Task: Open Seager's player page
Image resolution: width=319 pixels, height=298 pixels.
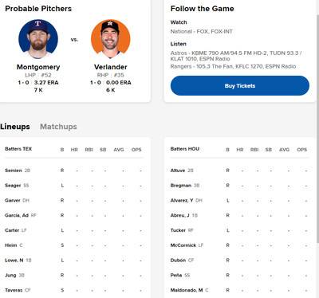Action: pyautogui.click(x=13, y=186)
